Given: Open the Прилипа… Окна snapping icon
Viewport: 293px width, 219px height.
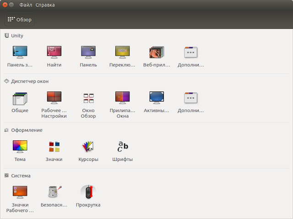Looking at the screenshot, I should tap(122, 98).
